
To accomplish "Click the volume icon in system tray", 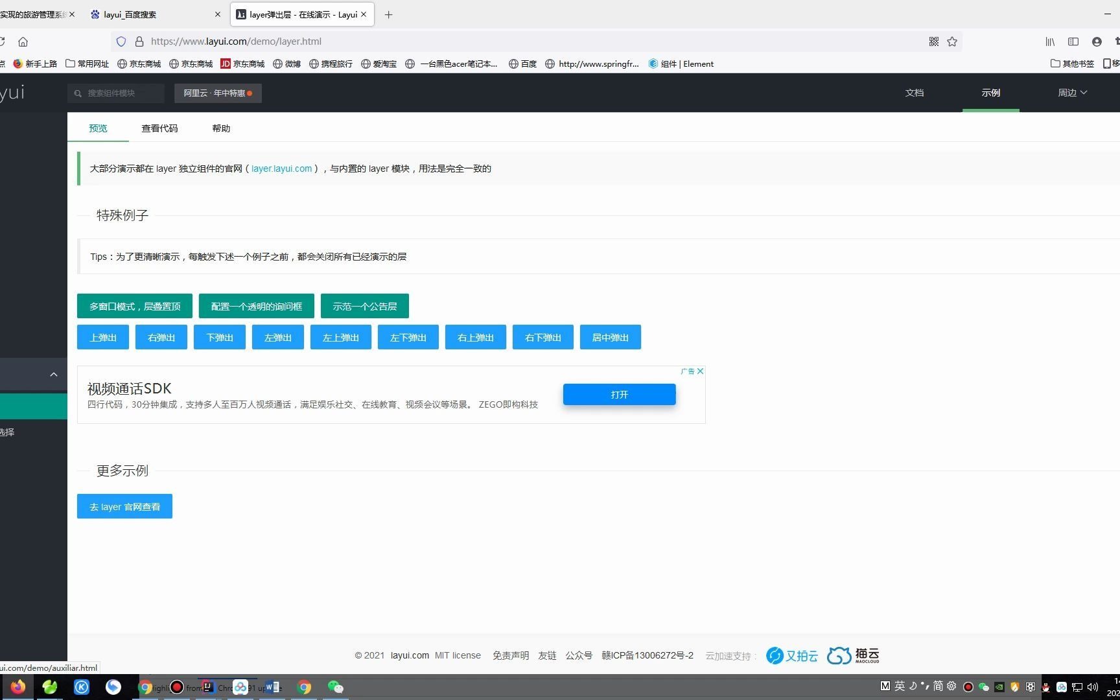I will [x=1093, y=687].
